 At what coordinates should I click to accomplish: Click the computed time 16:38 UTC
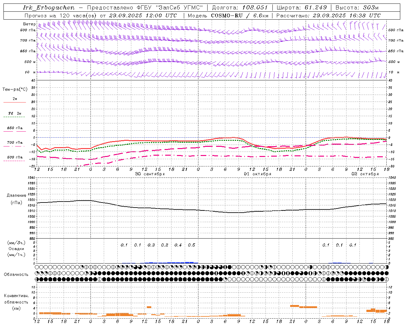click(x=366, y=16)
